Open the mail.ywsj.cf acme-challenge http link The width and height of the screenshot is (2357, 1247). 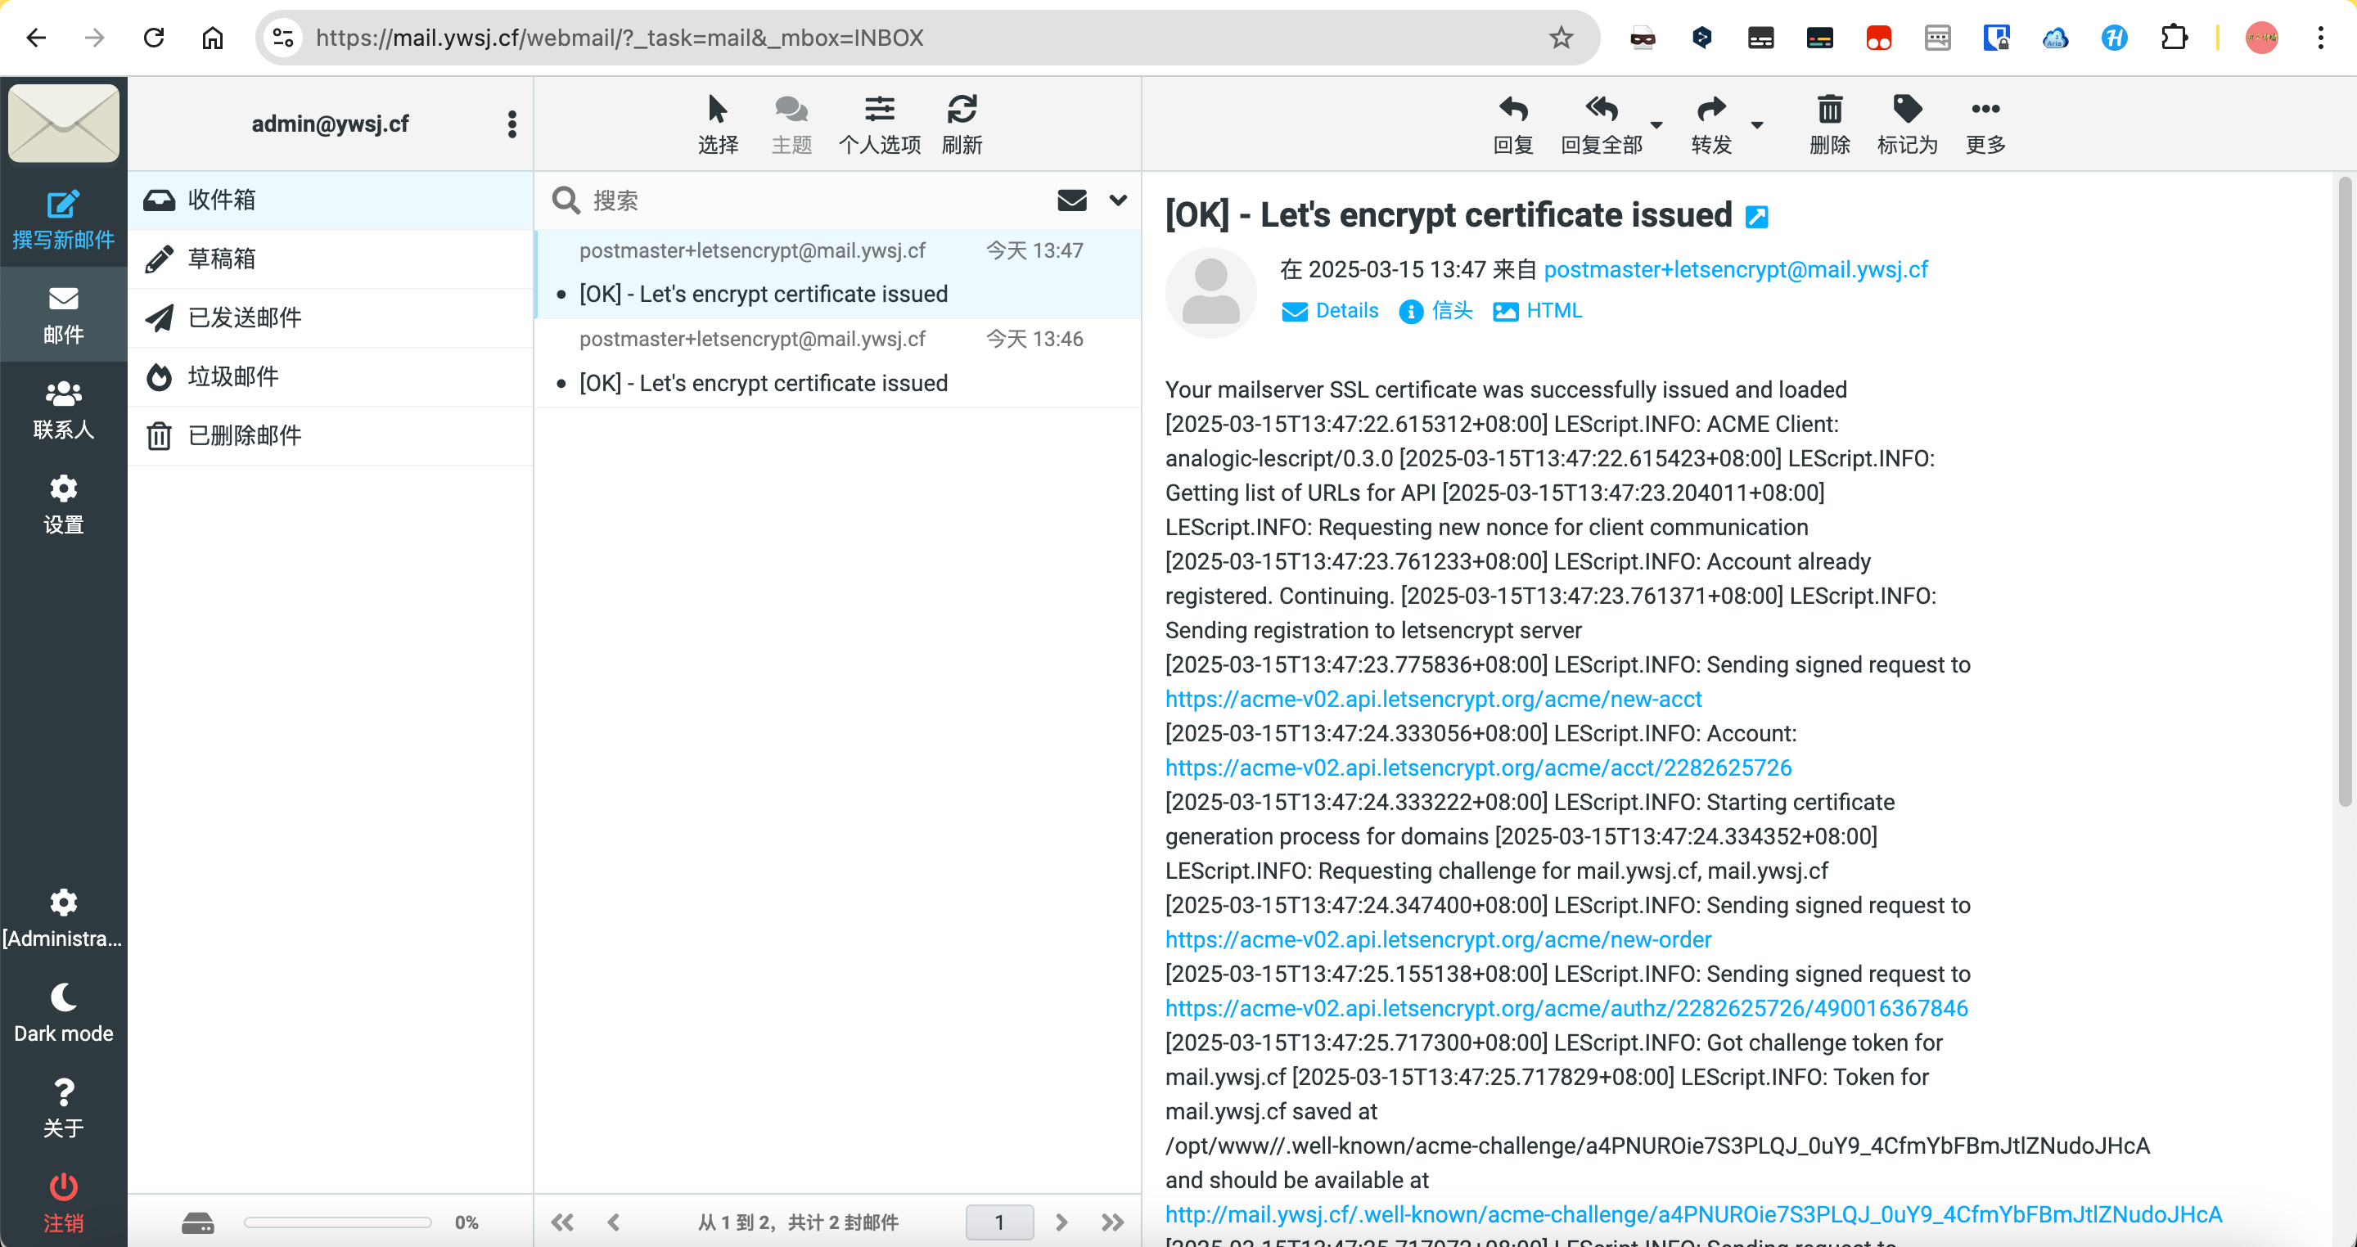point(1692,1215)
